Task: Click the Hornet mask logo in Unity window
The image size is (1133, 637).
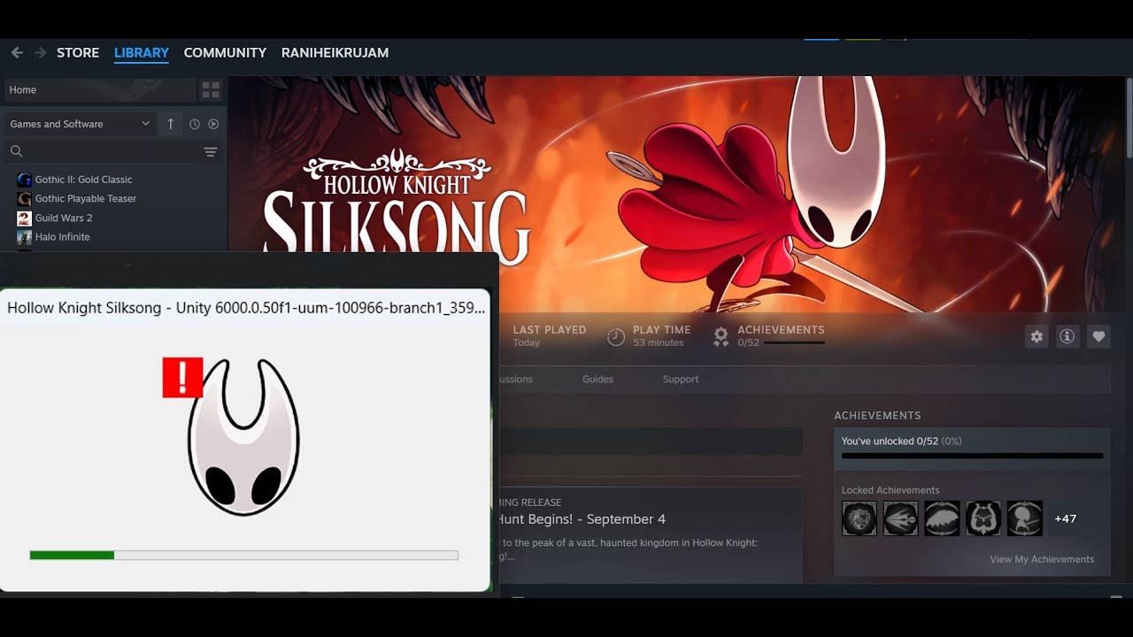Action: click(x=243, y=437)
